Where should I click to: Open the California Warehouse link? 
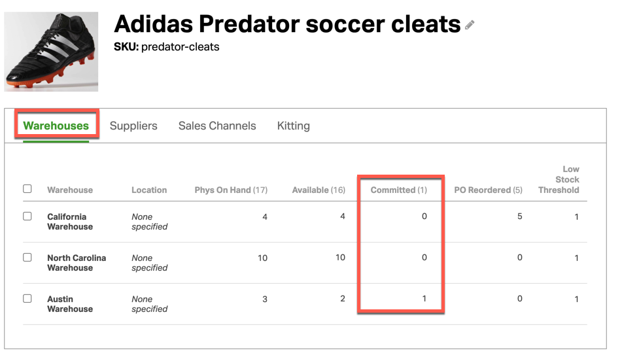70,222
